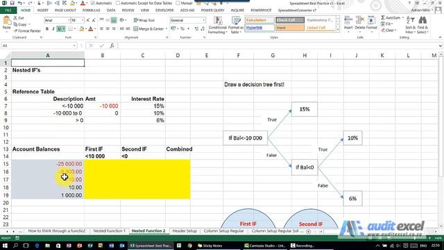The image size is (444, 250).
Task: Click the Undo arrow icon
Action: [x=20, y=3]
